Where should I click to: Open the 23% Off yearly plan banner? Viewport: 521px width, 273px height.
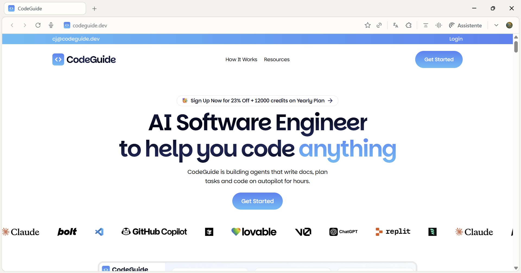257,101
